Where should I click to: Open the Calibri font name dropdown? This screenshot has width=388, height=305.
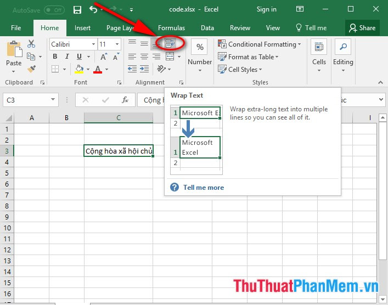pyautogui.click(x=93, y=44)
